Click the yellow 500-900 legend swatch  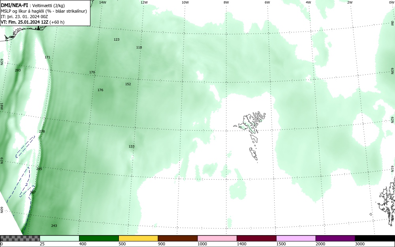tap(138, 238)
